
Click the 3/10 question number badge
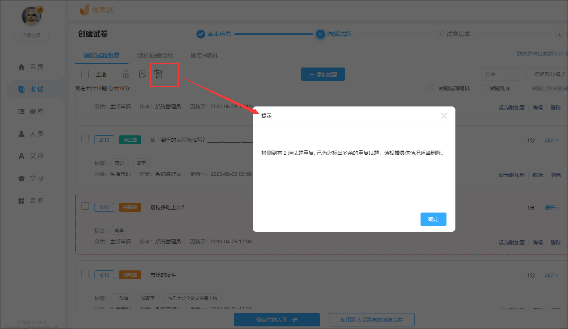(104, 207)
